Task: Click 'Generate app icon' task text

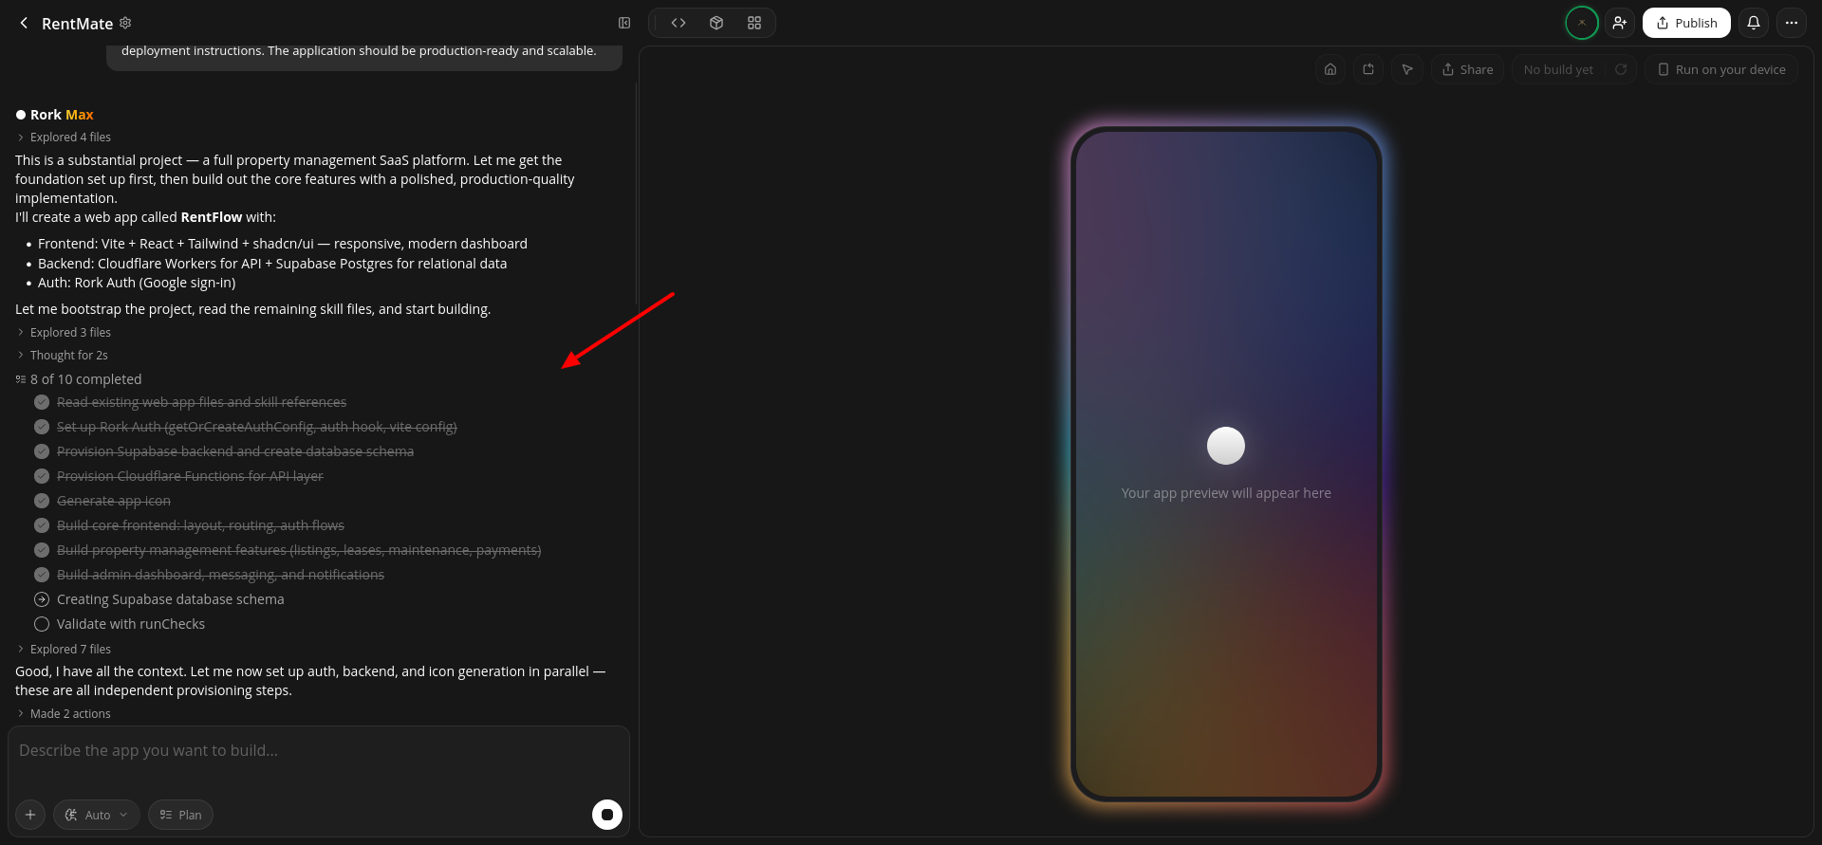Action: pyautogui.click(x=114, y=501)
